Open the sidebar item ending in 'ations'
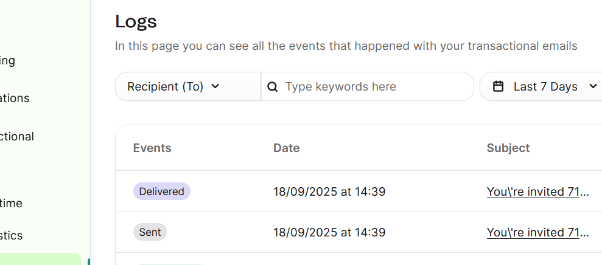This screenshot has height=265, width=602. (15, 98)
